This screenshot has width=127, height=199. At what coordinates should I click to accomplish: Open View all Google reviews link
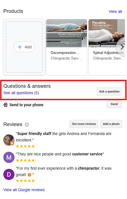click(x=24, y=190)
